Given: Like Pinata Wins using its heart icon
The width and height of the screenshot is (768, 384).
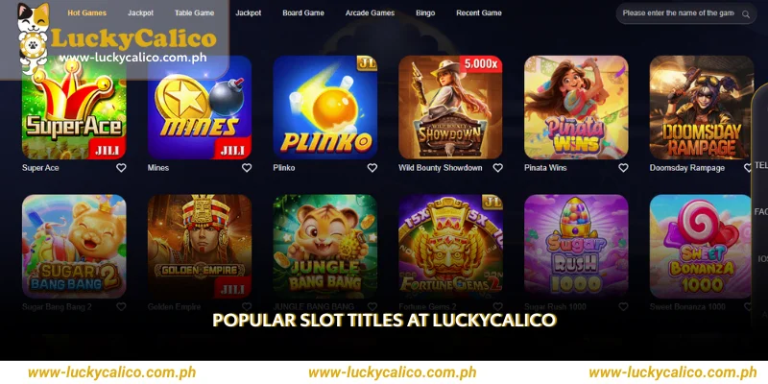Looking at the screenshot, I should tap(623, 167).
